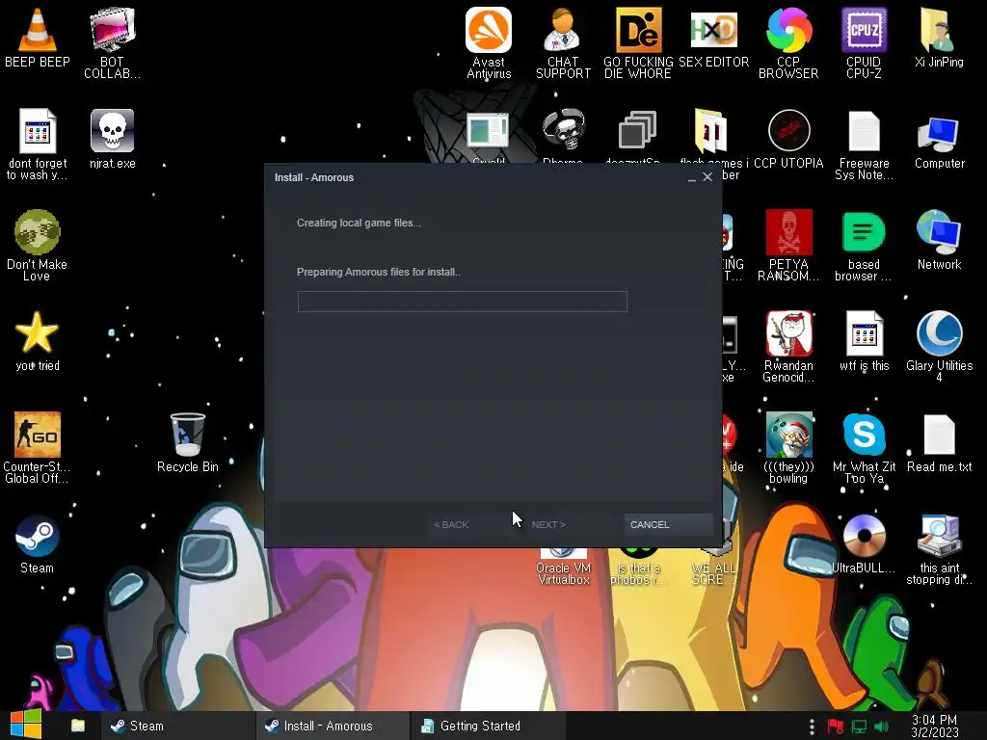Click the install progress bar
987x740 pixels.
(463, 302)
